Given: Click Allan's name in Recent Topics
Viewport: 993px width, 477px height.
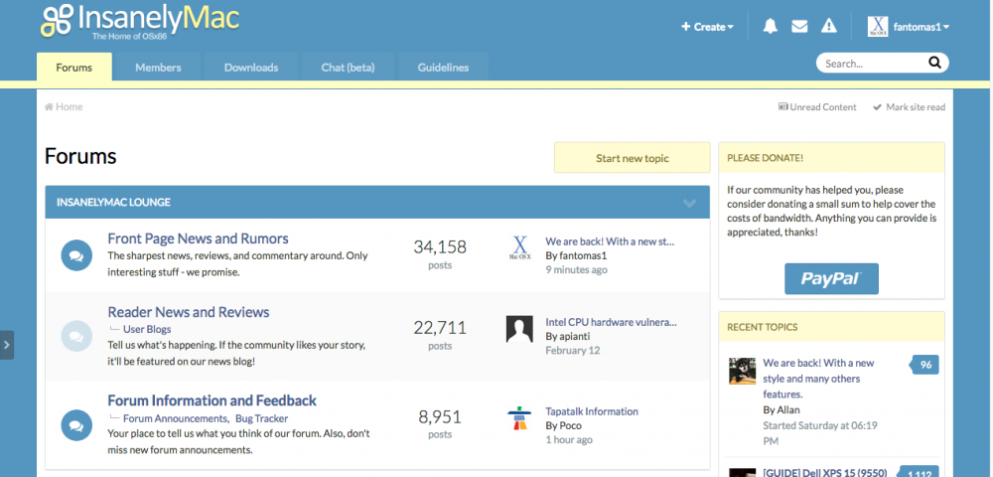Looking at the screenshot, I should tap(787, 409).
